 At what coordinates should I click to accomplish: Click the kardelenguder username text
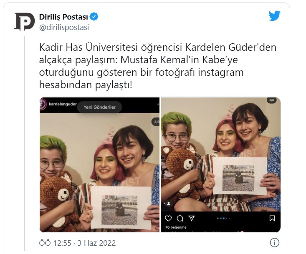tap(63, 104)
